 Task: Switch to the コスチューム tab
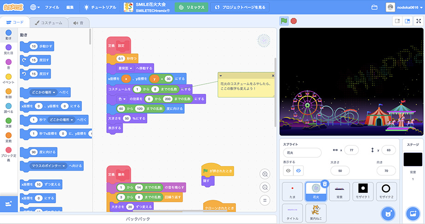(x=48, y=23)
